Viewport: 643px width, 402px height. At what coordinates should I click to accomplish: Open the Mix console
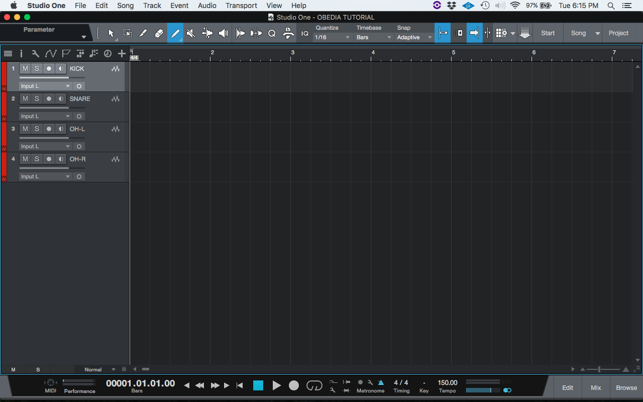595,387
